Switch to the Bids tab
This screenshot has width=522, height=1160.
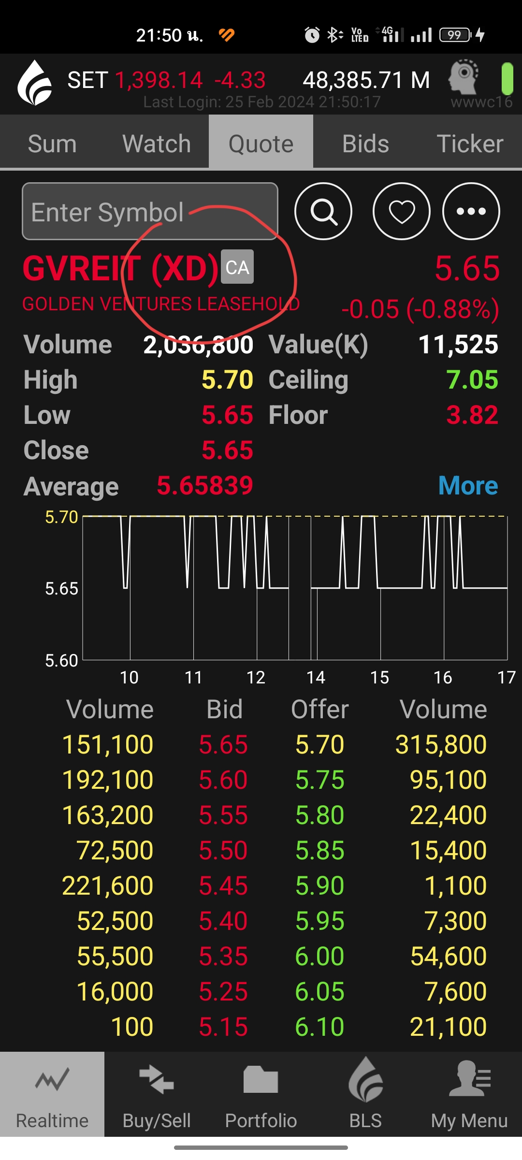(365, 144)
